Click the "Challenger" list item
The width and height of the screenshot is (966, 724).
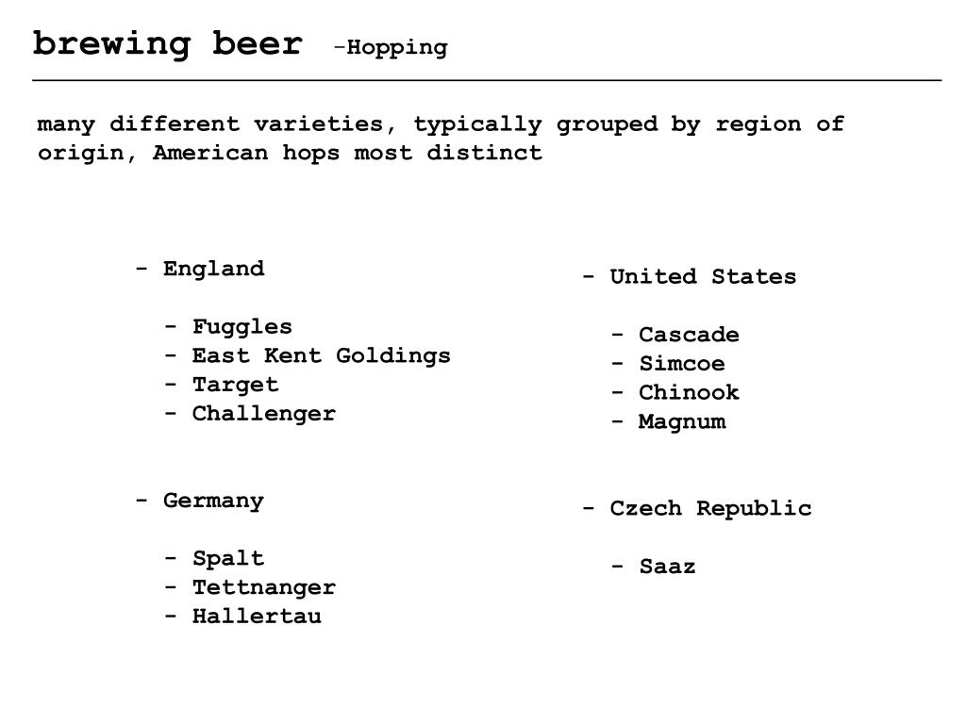263,414
